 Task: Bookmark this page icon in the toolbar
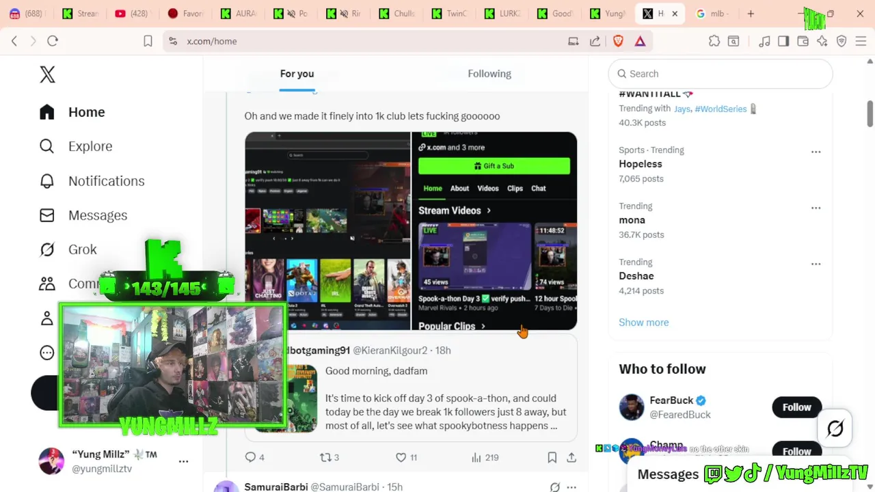point(148,41)
